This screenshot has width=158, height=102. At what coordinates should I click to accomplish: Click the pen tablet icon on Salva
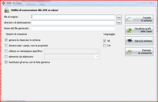130,41
